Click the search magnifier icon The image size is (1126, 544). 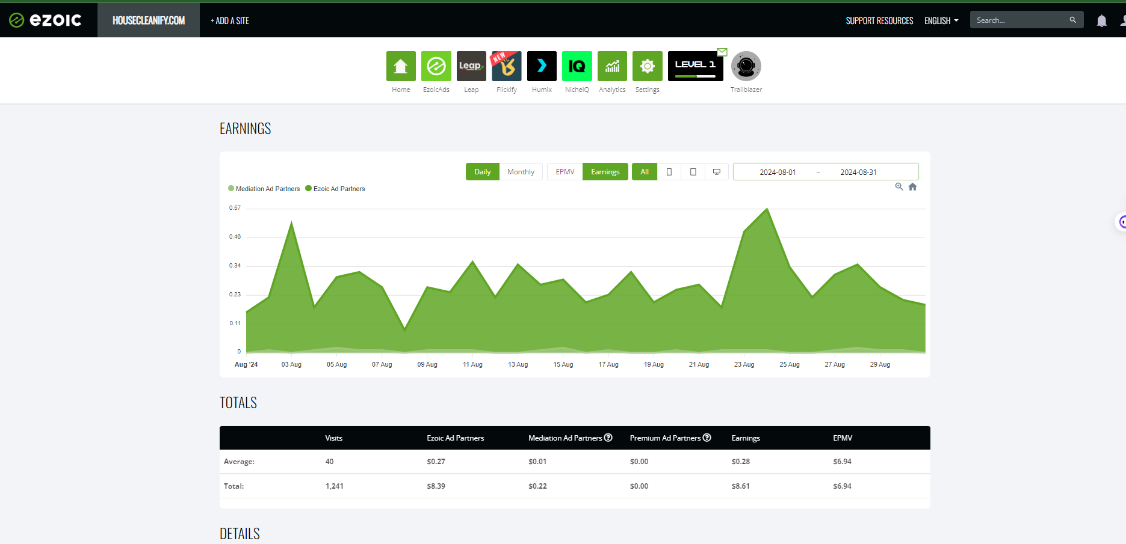tap(1072, 20)
